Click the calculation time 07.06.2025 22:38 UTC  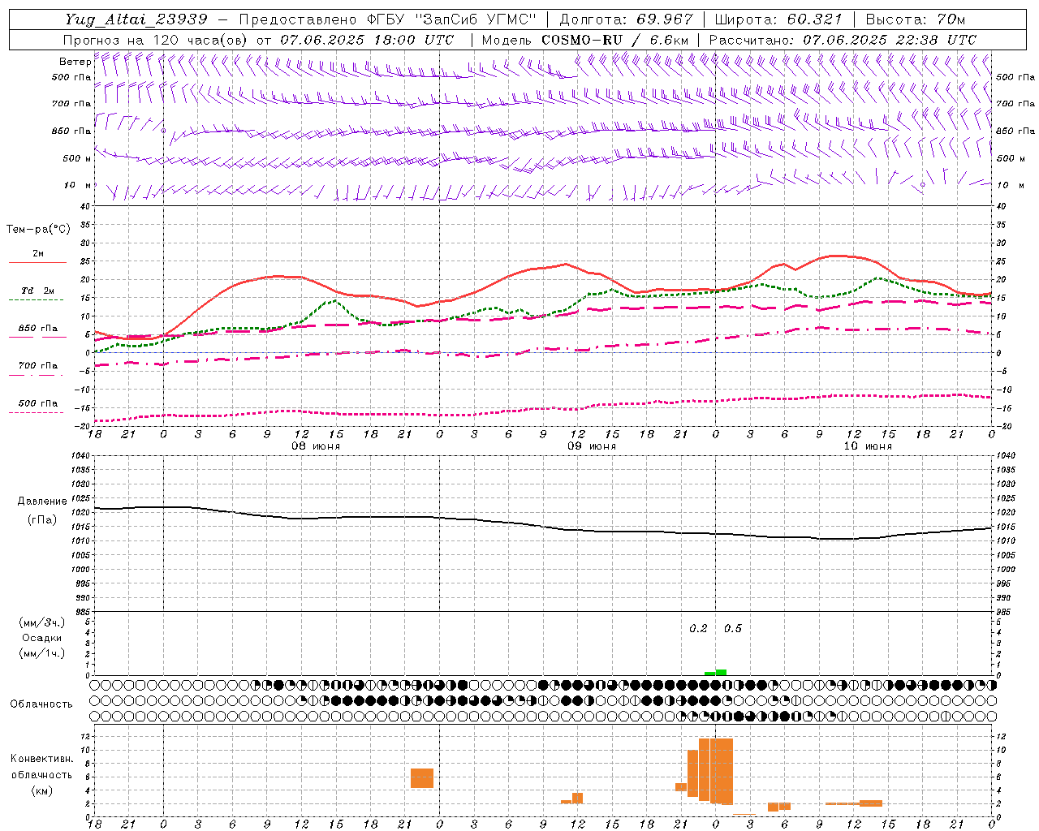tap(890, 39)
